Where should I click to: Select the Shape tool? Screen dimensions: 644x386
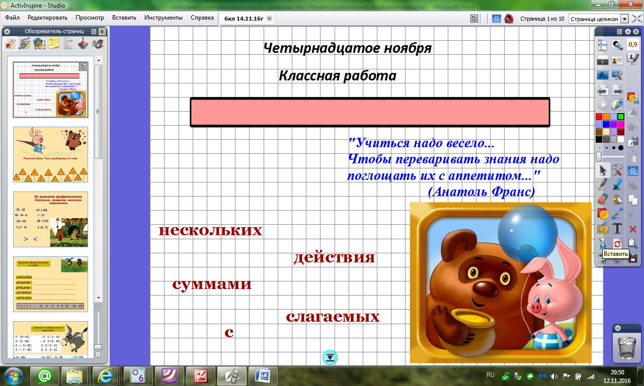point(603,214)
